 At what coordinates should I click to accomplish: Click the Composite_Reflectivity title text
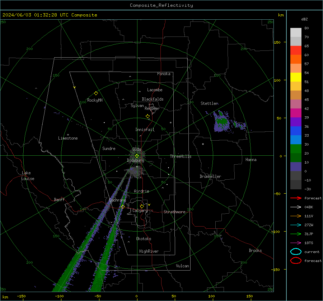(161, 5)
